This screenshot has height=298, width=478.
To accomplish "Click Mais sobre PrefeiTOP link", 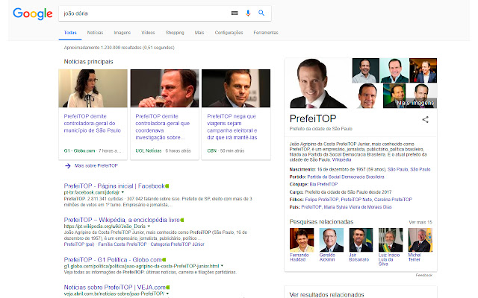I will point(96,165).
